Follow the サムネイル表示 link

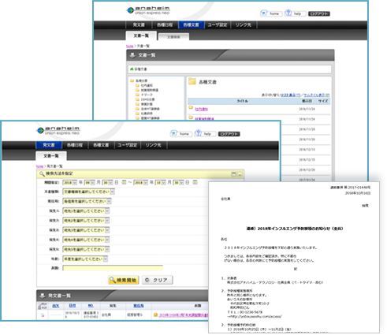click(314, 95)
